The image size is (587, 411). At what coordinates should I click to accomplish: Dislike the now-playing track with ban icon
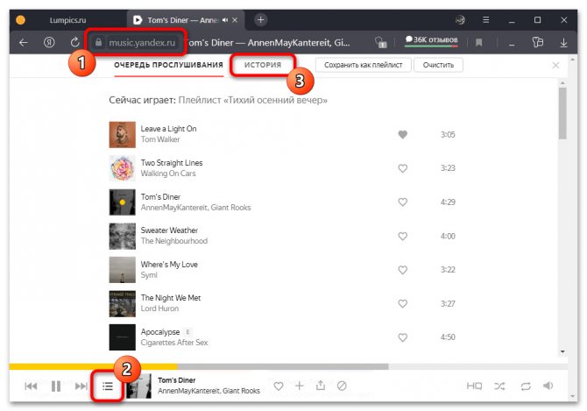(342, 386)
